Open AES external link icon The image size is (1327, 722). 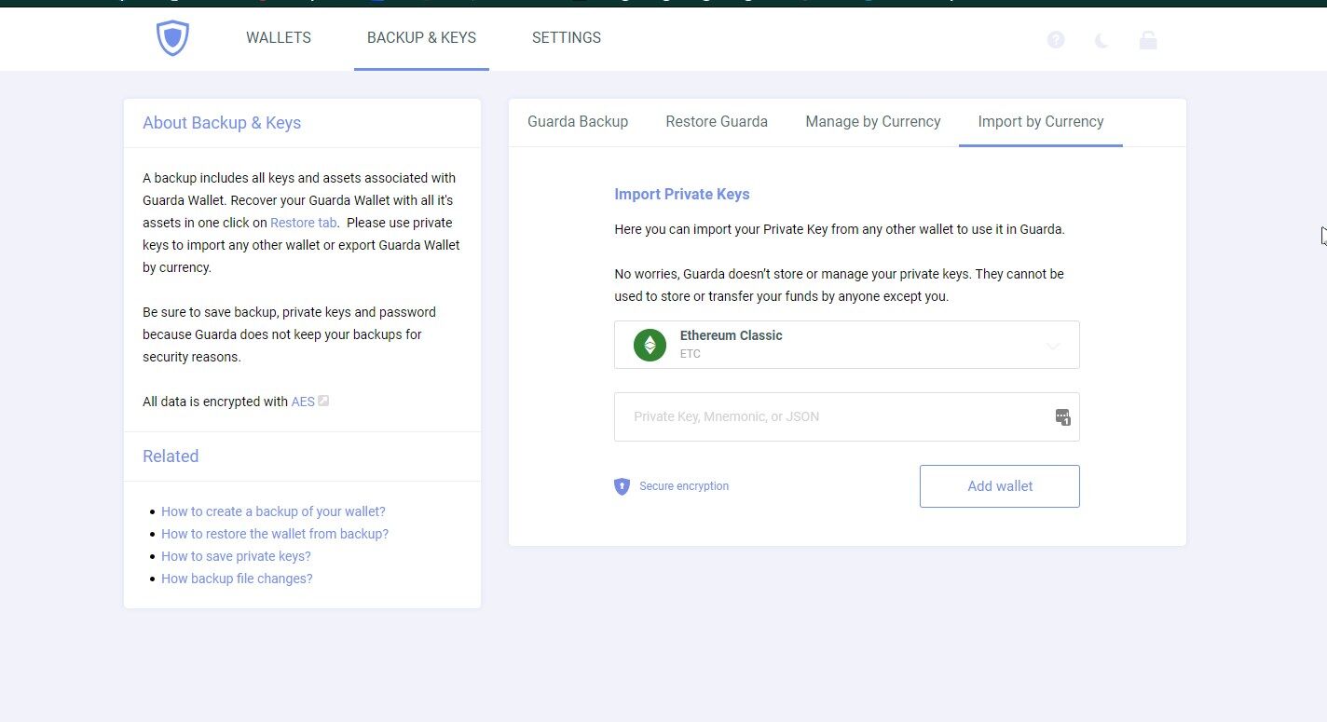[x=323, y=402]
